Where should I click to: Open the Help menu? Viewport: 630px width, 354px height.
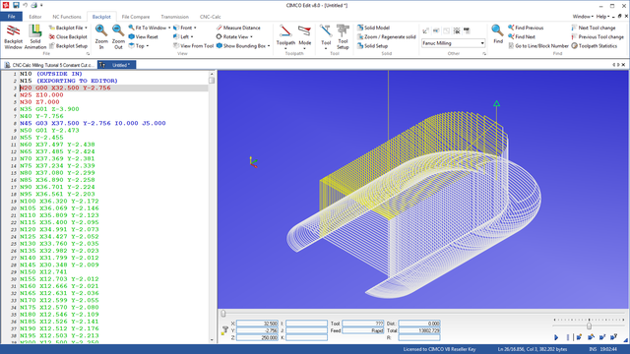602,17
